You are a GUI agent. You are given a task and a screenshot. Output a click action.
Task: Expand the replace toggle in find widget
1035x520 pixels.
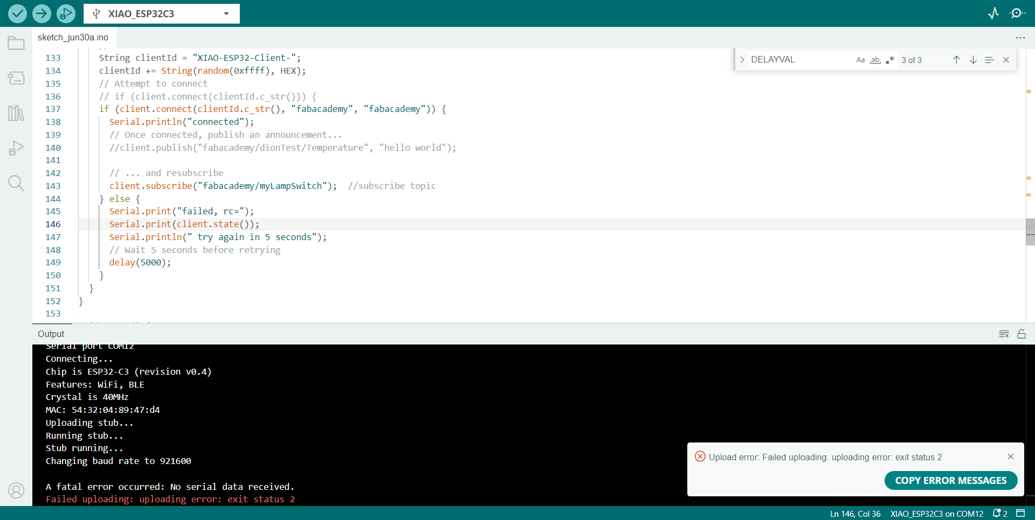pos(742,60)
